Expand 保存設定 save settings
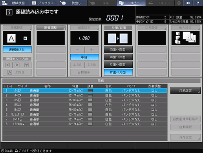Screen dimensions: 203x153 click(x=185, y=137)
